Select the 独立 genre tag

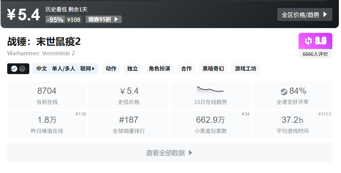tap(133, 69)
